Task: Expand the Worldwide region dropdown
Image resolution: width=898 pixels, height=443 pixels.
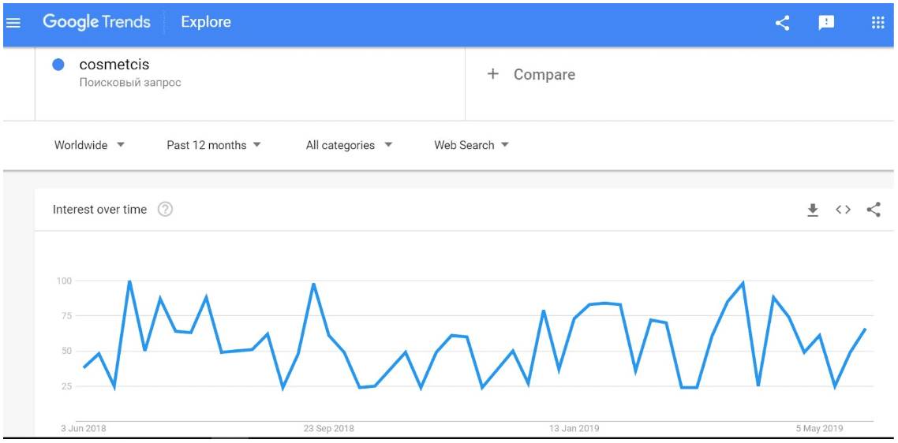Action: coord(89,145)
